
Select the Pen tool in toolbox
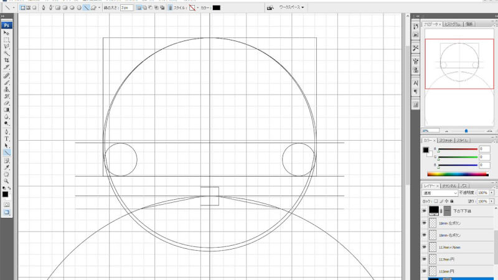(6, 132)
